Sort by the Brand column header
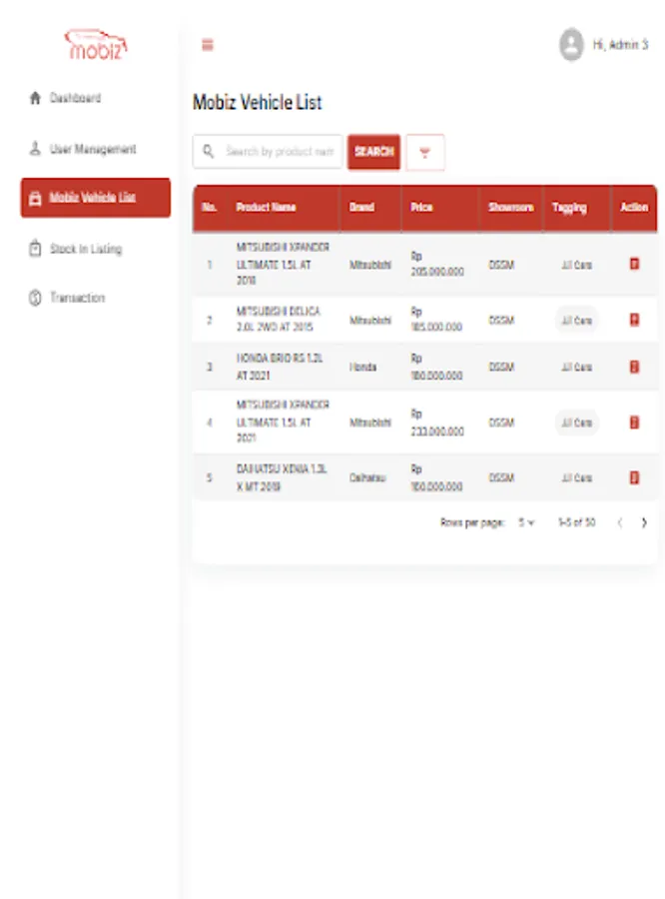Image resolution: width=665 pixels, height=899 pixels. click(x=361, y=207)
